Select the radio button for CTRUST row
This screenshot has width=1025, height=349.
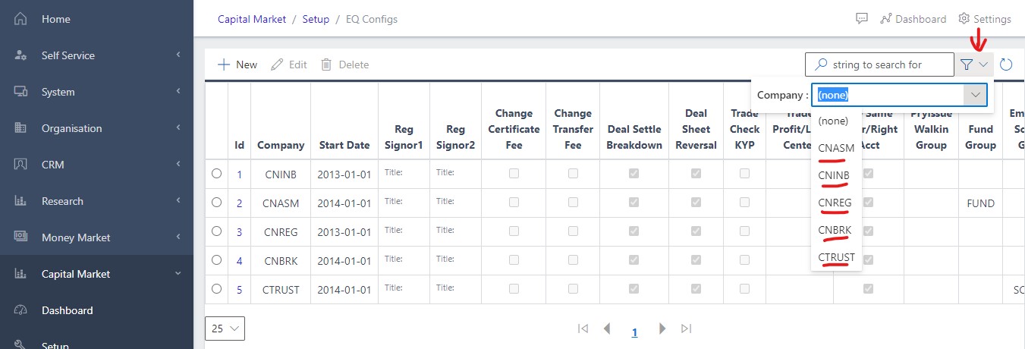pyautogui.click(x=217, y=289)
